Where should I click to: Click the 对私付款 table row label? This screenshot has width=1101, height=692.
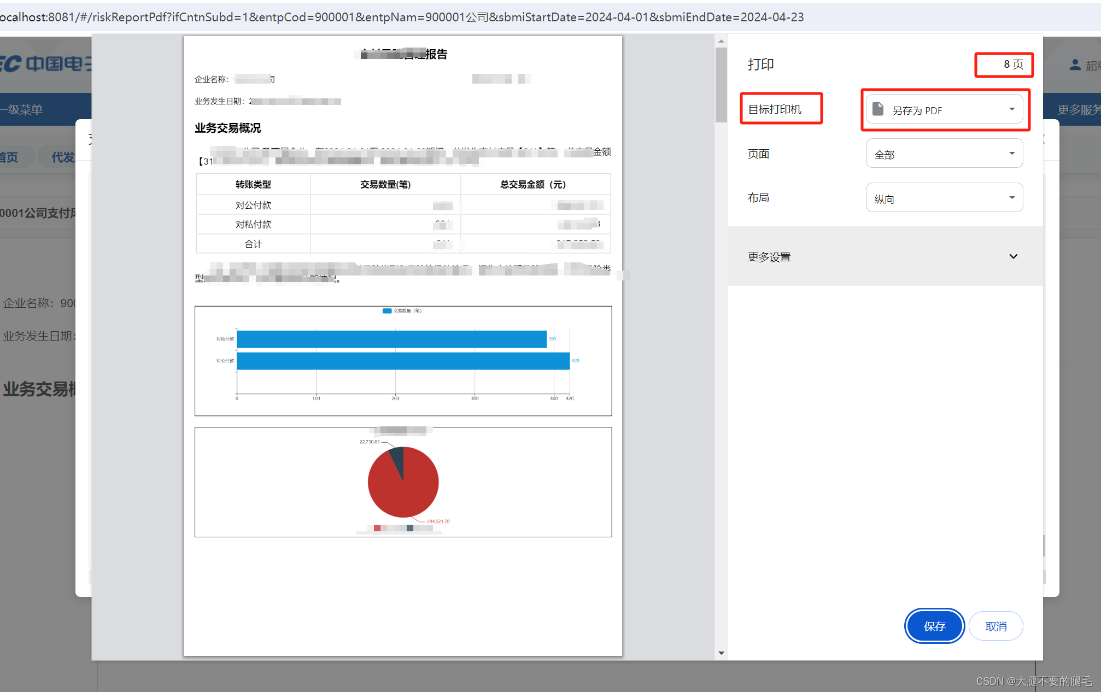[253, 224]
